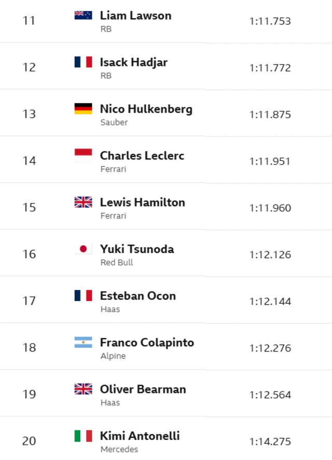
Task: Click the Italian flag next to Kimi Antonelli
Action: [x=83, y=436]
